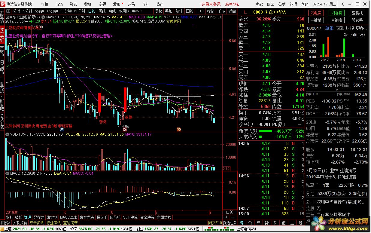Viewport: 371px width, 233px height.
Task: Click the +自选 add to watchlist button
Action: [221, 11]
